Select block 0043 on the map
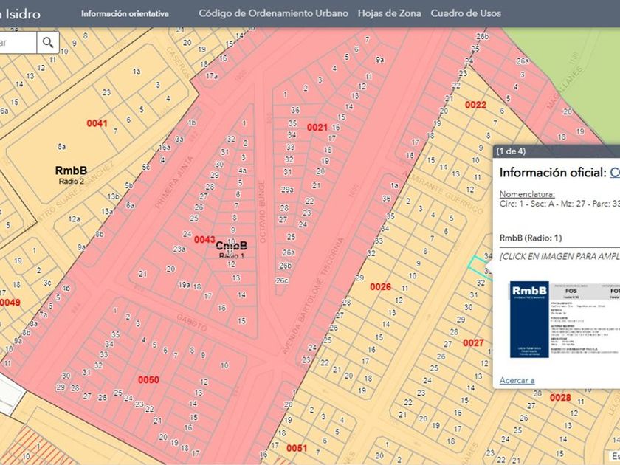 (x=204, y=240)
